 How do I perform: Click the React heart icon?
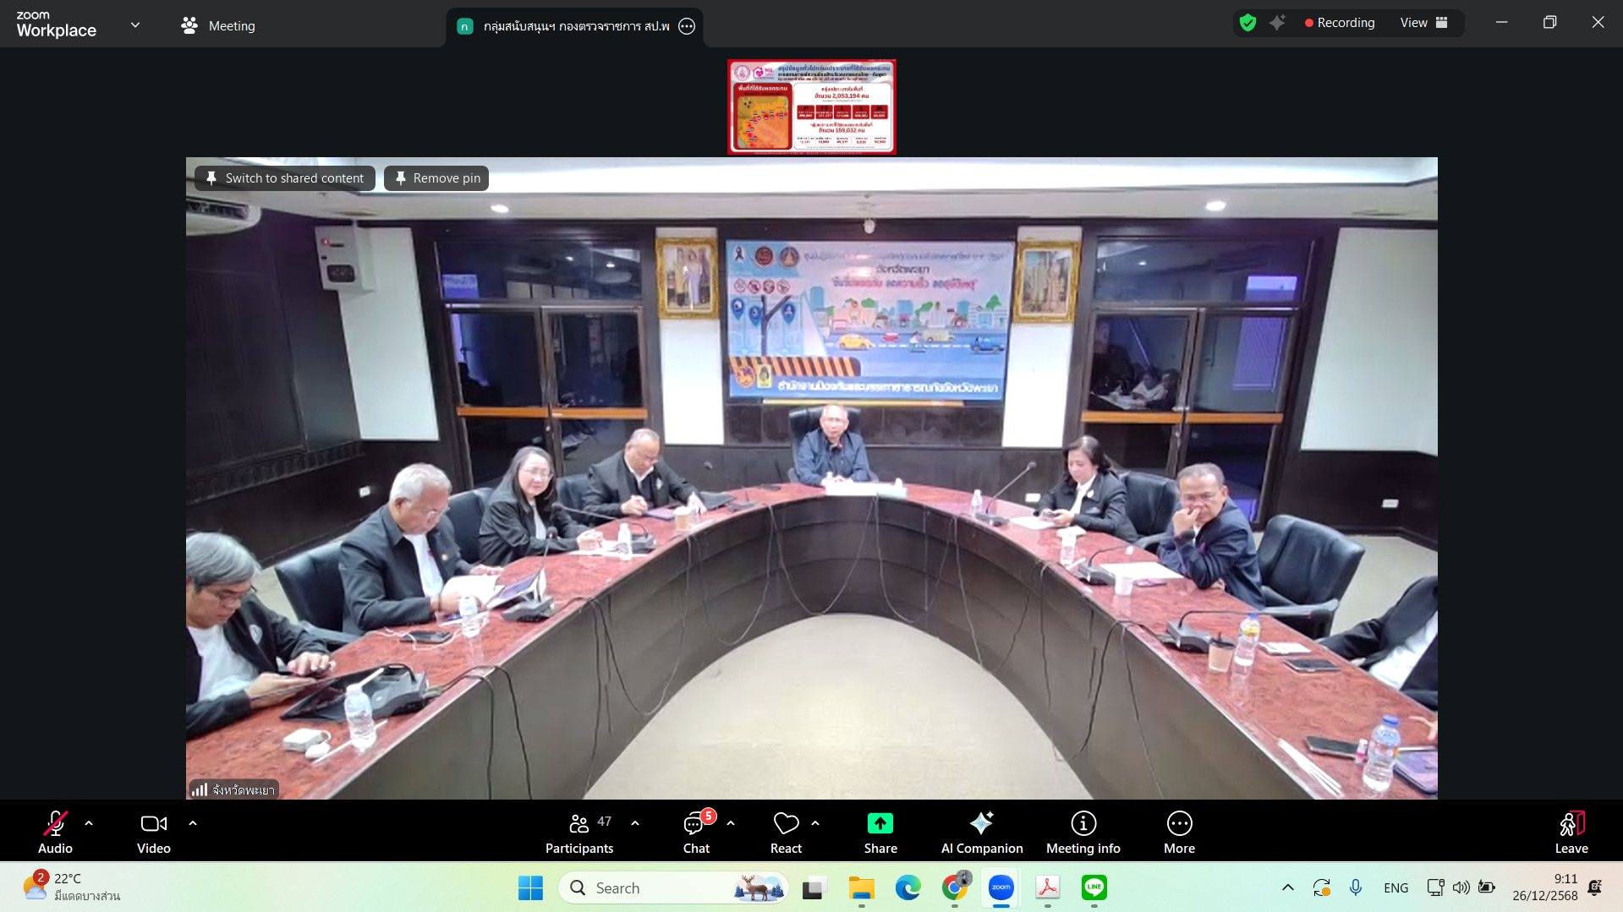(786, 833)
